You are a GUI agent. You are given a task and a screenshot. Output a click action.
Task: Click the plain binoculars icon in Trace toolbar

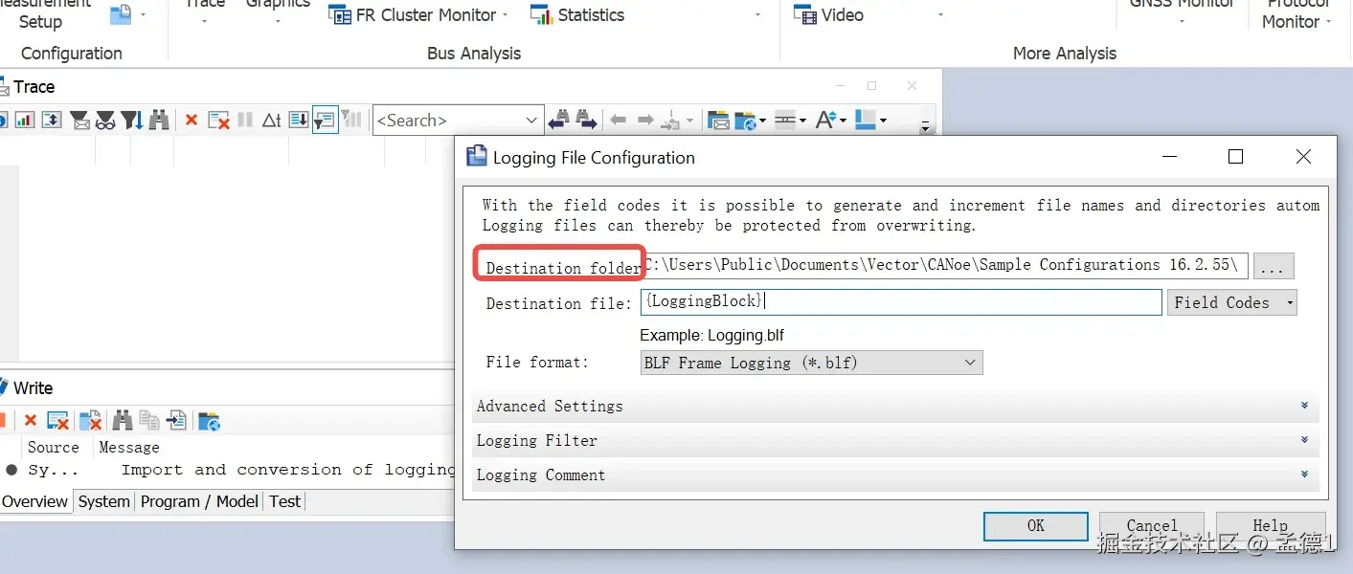tap(159, 121)
